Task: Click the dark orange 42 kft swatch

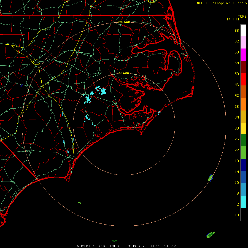Action: (x=243, y=92)
